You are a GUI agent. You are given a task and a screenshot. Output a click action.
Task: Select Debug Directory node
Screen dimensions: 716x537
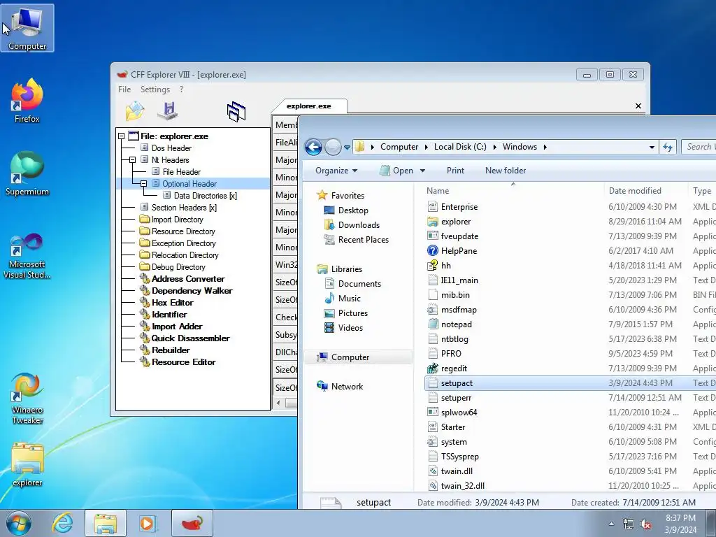tap(178, 266)
